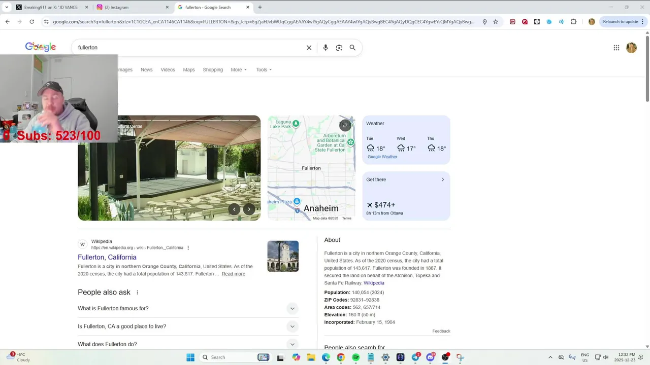The height and width of the screenshot is (365, 650).
Task: Open the Wikipedia link in About section
Action: coord(374,283)
